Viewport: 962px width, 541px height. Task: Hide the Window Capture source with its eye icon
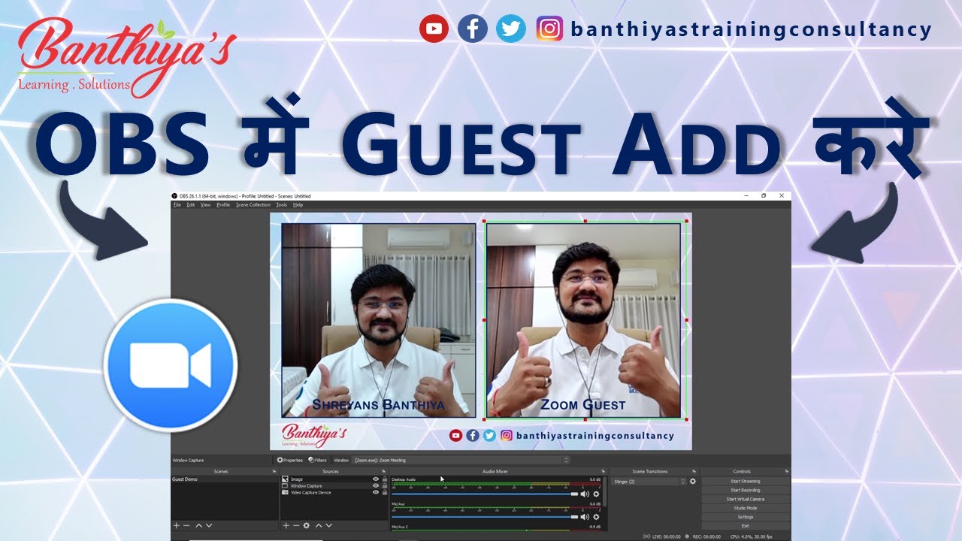(x=376, y=485)
